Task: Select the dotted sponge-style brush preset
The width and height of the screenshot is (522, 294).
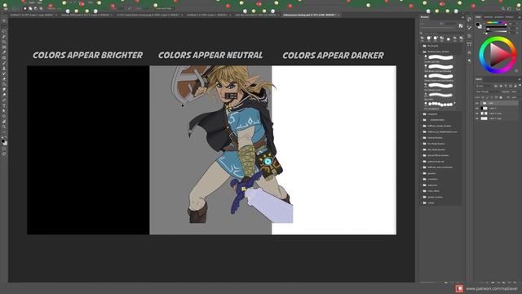Action: (x=440, y=105)
